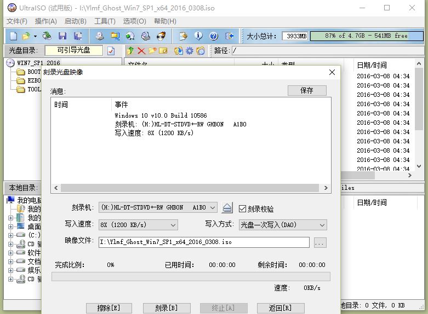Image resolution: width=428 pixels, height=314 pixels.
Task: Click the red X Delete icon
Action: (141, 51)
